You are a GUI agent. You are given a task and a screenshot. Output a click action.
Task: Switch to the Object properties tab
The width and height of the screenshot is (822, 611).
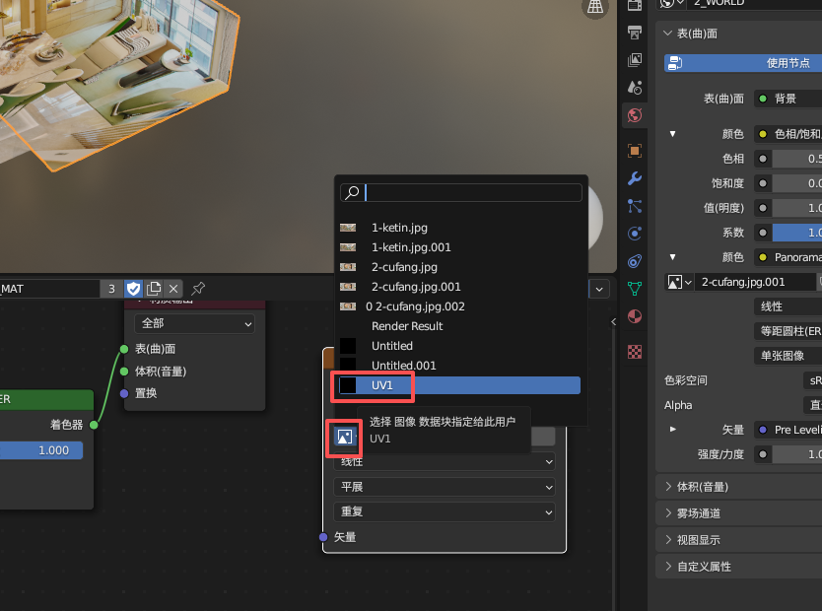pos(635,151)
